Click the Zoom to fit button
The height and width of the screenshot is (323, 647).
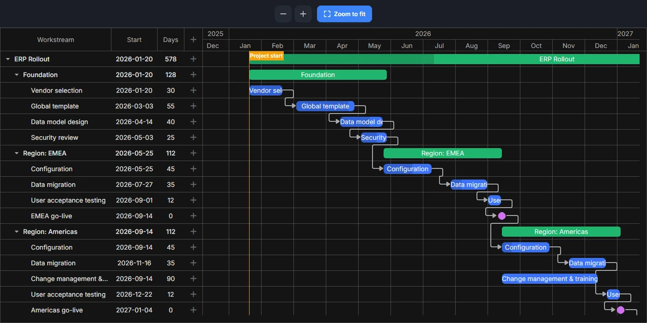(x=344, y=14)
